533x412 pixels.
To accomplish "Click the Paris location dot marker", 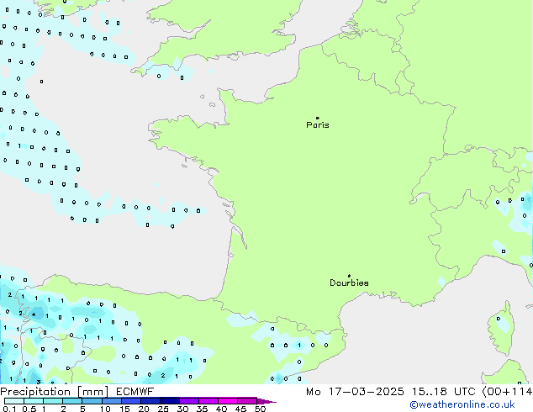I will pyautogui.click(x=318, y=118).
